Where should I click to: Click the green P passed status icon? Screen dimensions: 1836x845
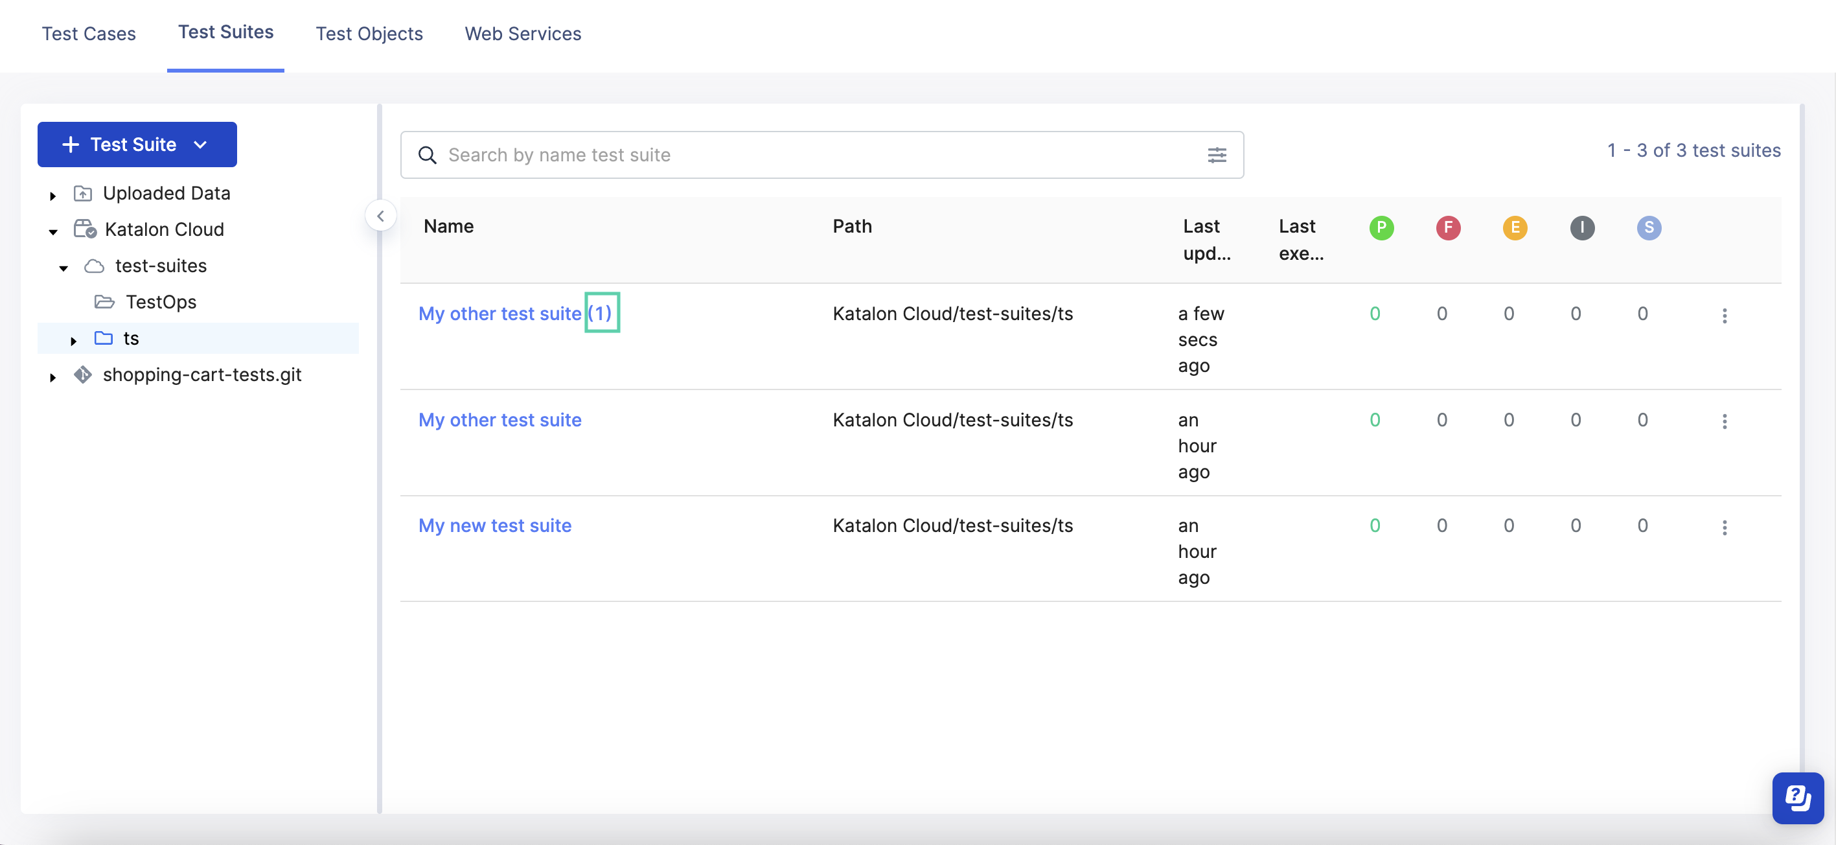tap(1381, 227)
